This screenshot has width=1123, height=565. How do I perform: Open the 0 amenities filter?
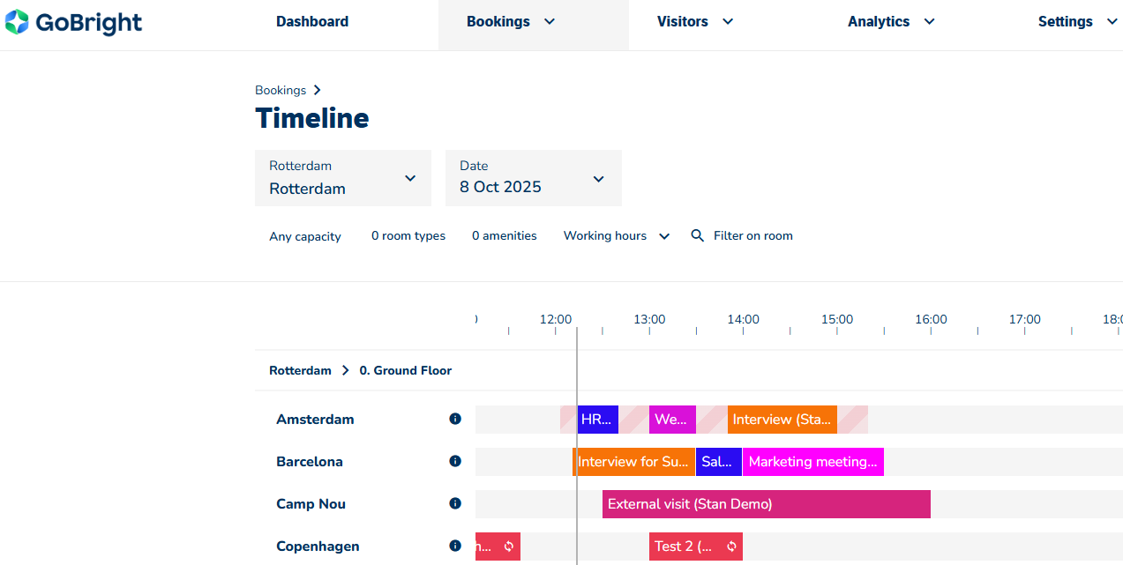[504, 236]
